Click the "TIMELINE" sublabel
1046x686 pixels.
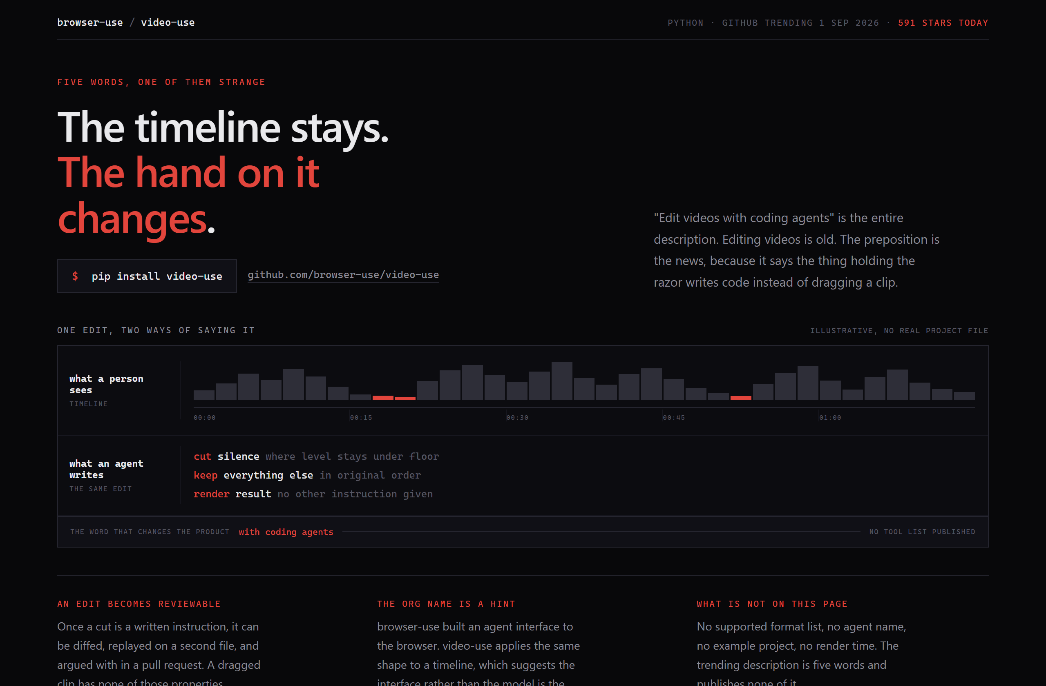pyautogui.click(x=88, y=404)
